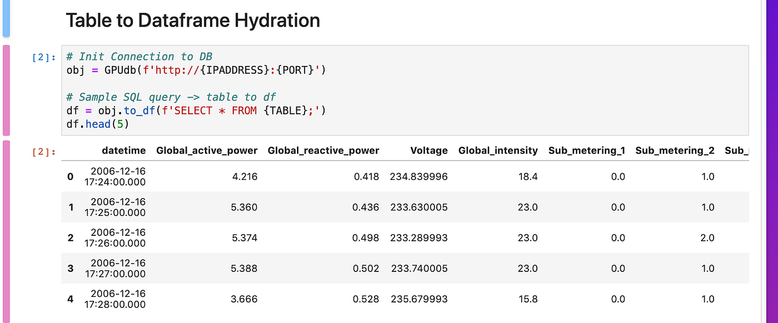Click Sub_metering_2 value 1.0 in row 4
Screen dimensions: 778x323
pyautogui.click(x=707, y=299)
